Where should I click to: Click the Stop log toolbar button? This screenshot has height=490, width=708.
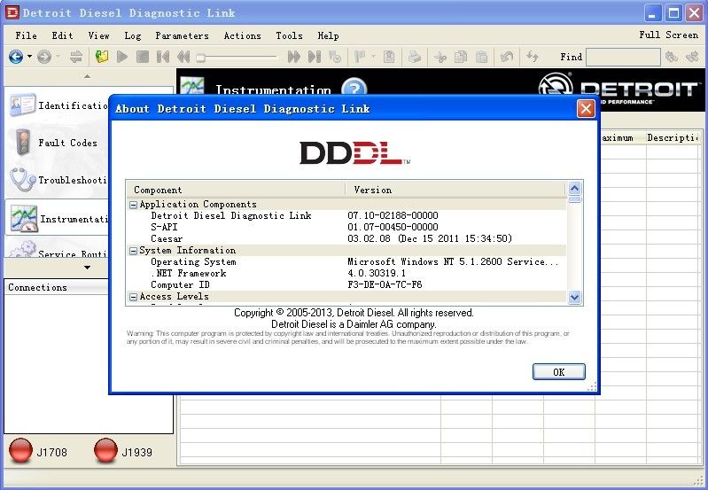tap(143, 57)
